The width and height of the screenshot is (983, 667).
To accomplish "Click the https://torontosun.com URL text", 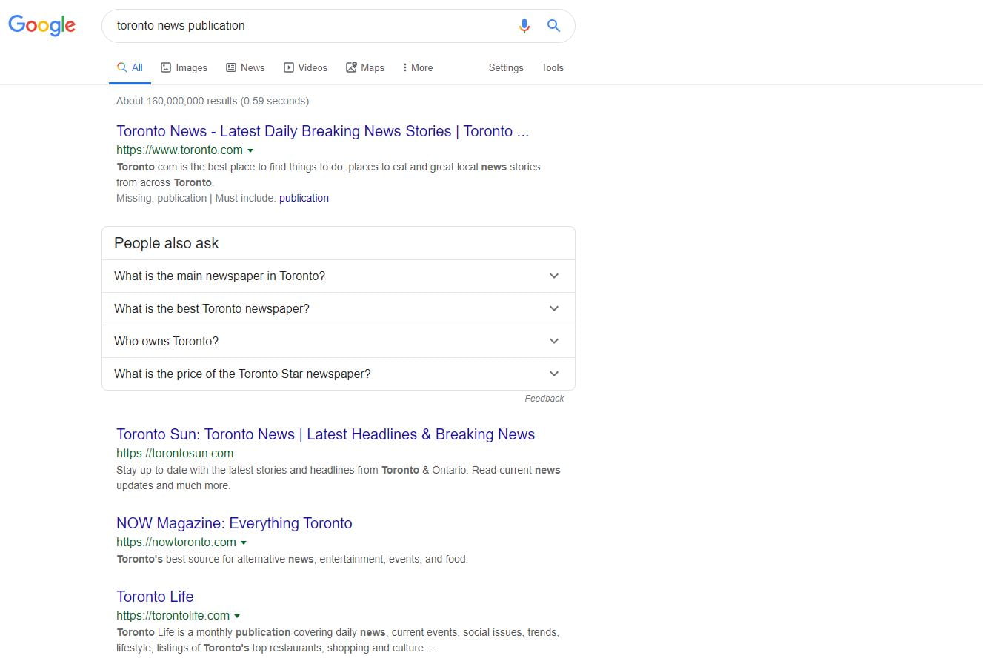I will 175,453.
